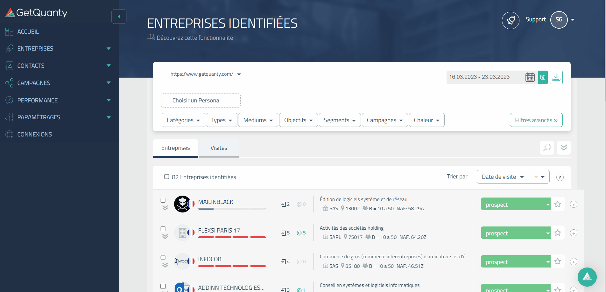
Task: Star the MAILINBLACK company as favorite
Action: pyautogui.click(x=558, y=204)
